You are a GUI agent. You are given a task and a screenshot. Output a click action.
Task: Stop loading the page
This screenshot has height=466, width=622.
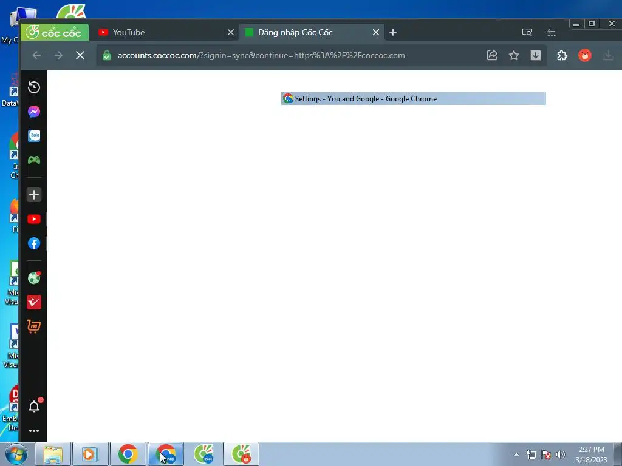pos(80,55)
